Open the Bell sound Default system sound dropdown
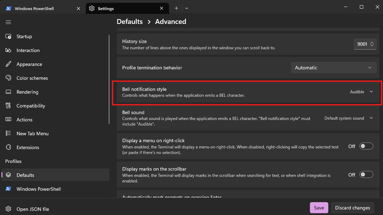383x215 pixels. click(x=349, y=118)
